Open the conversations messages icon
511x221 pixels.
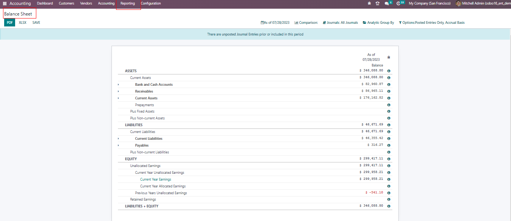tap(387, 3)
